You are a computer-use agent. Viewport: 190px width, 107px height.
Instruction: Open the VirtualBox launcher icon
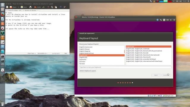[3, 47]
